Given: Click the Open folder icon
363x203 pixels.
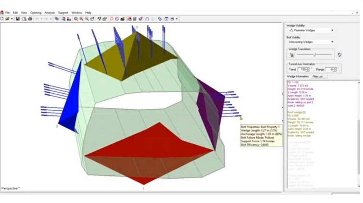Looking at the screenshot, I should 7,19.
